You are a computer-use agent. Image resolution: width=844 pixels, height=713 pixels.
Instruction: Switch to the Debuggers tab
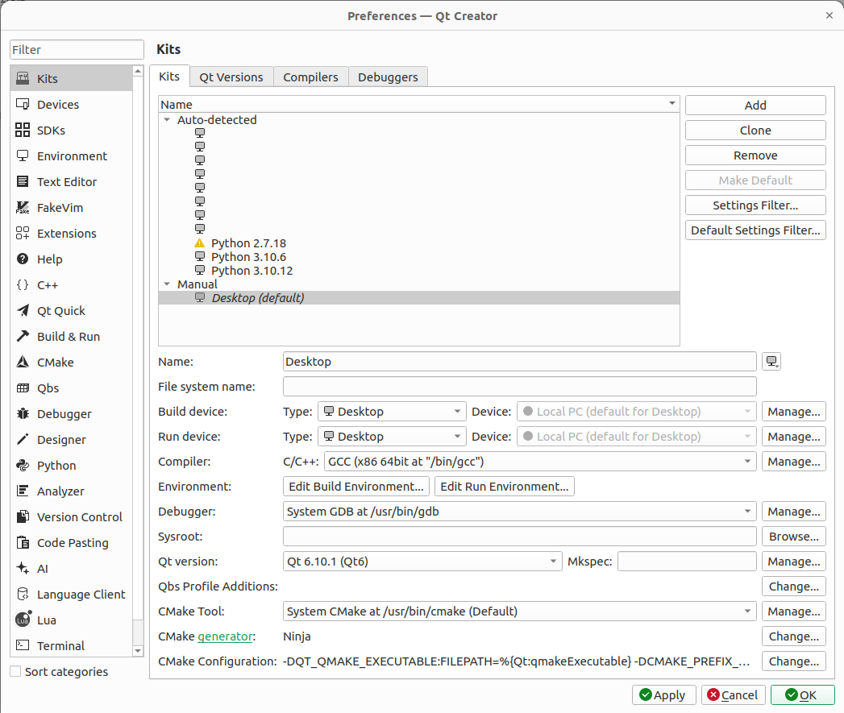pyautogui.click(x=388, y=77)
